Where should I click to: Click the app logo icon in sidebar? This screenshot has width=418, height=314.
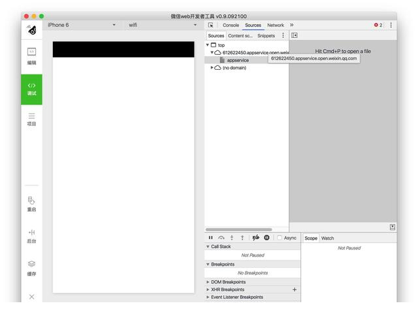tap(32, 30)
